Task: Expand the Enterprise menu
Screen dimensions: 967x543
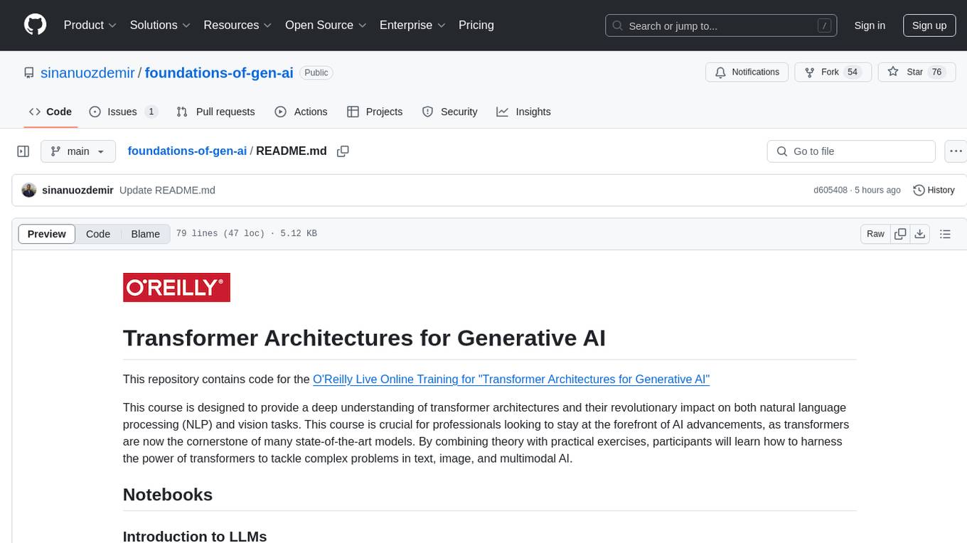Action: 412,25
